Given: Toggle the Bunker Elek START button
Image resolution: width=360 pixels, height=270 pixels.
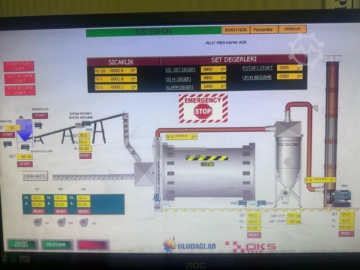Looking at the screenshot, I should [x=40, y=116].
